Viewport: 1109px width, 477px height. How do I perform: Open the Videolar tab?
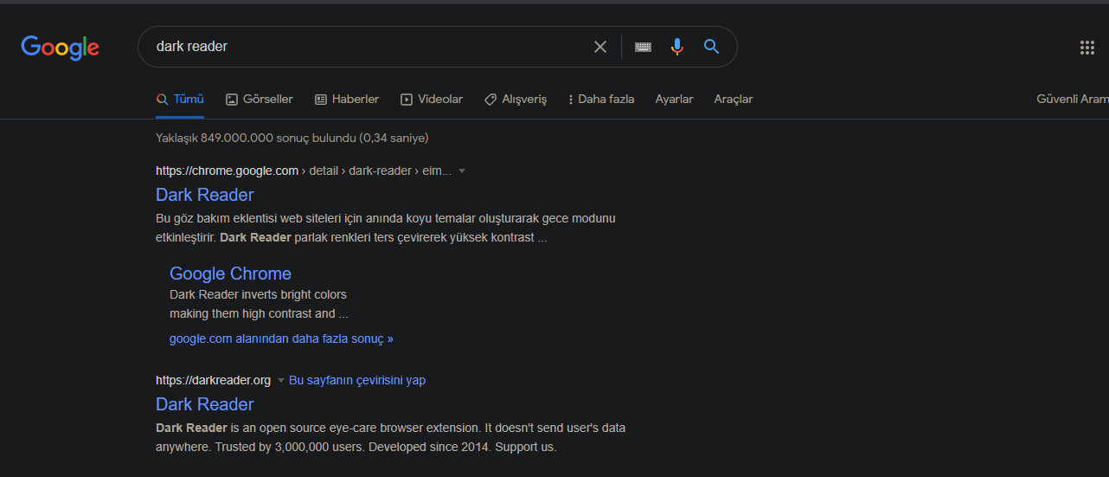(x=432, y=100)
